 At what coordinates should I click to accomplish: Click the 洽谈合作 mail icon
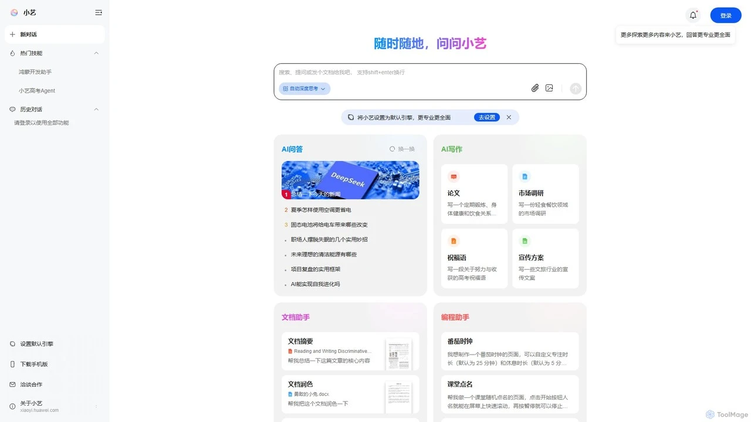click(x=13, y=384)
